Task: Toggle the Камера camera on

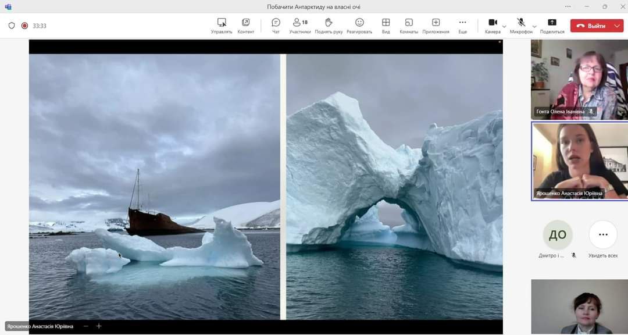Action: pos(492,26)
